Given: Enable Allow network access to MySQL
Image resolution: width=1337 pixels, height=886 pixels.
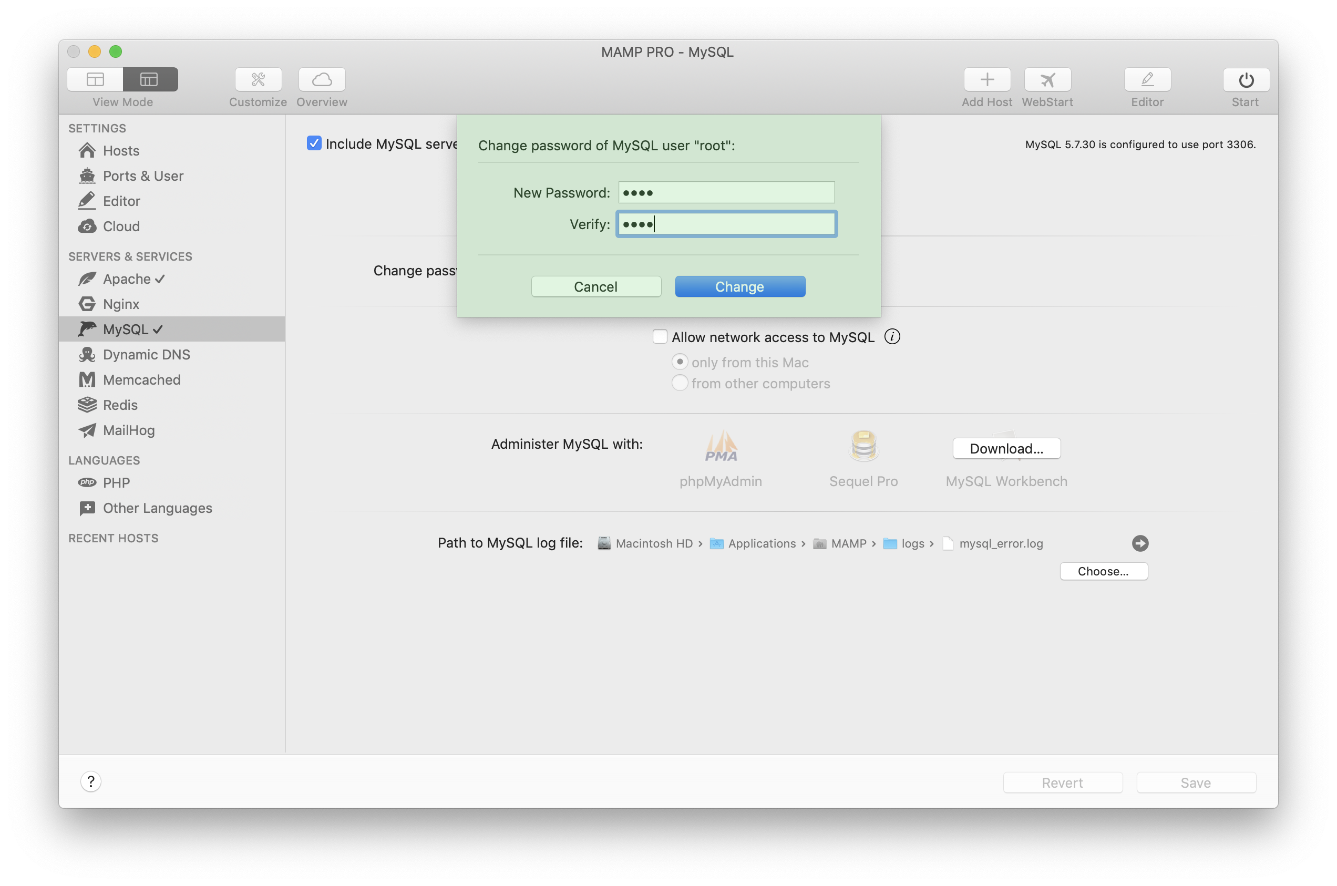Looking at the screenshot, I should point(655,336).
